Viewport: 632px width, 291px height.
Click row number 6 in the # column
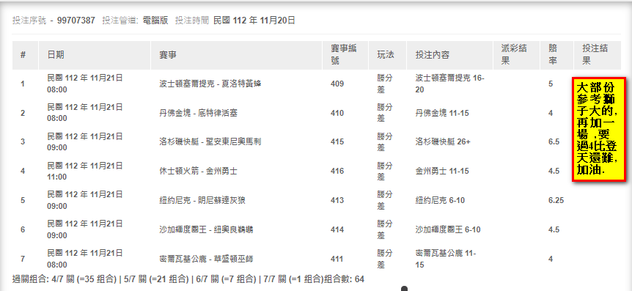tap(23, 229)
